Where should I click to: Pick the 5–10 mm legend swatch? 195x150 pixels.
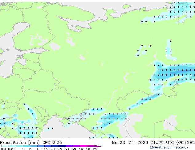click(x=34, y=146)
